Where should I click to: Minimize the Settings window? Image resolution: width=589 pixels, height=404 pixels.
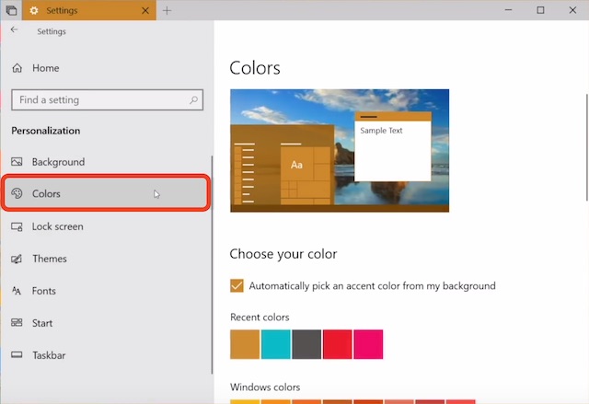508,10
